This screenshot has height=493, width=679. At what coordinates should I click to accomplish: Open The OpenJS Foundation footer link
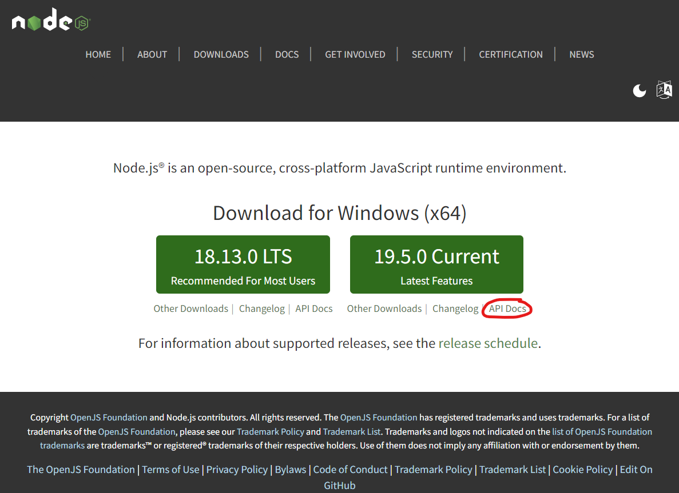tap(81, 469)
